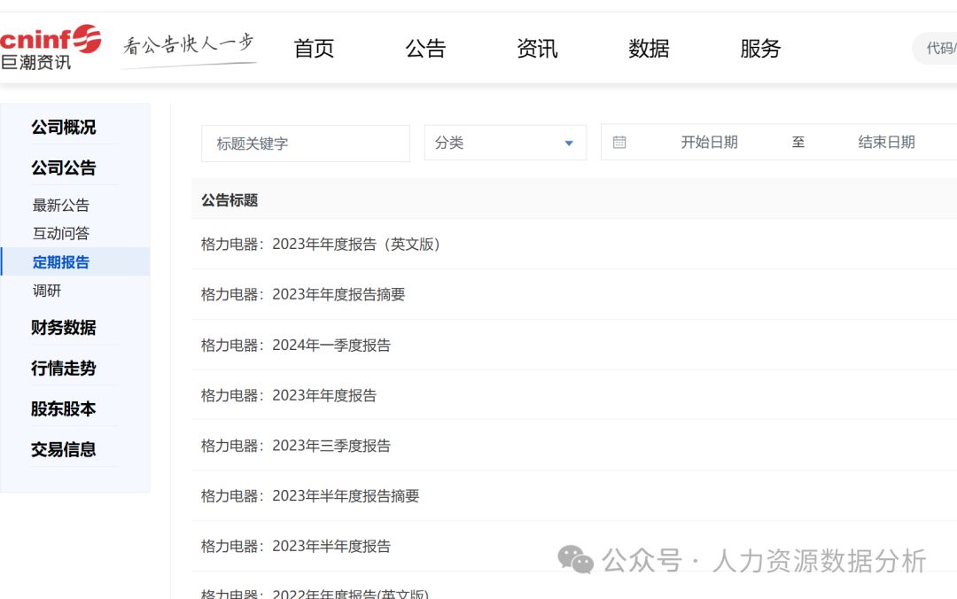Open 格力电器：2024年一季度报告
The height and width of the screenshot is (599, 957).
(x=295, y=345)
